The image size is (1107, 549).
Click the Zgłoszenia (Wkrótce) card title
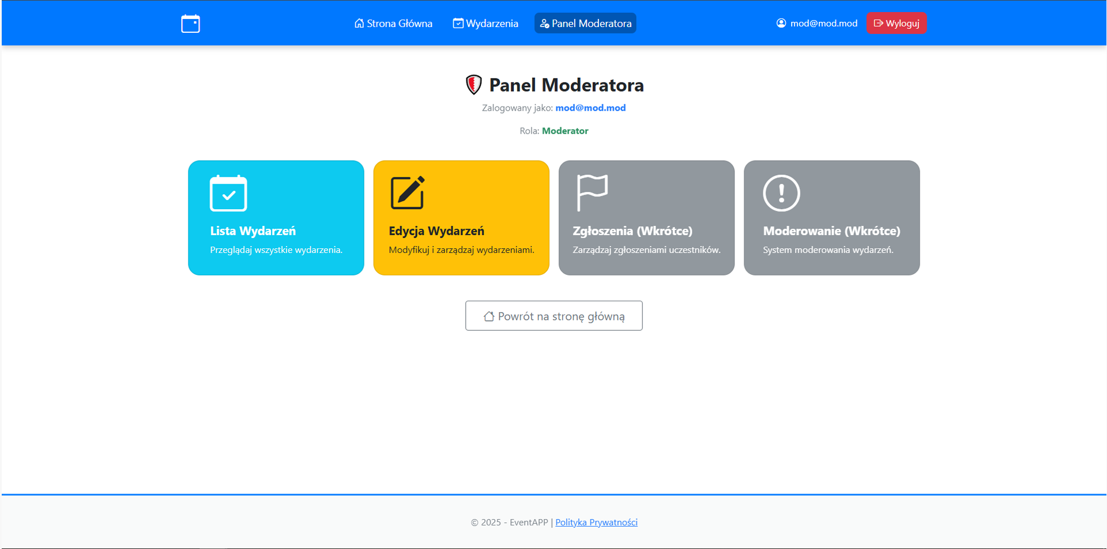point(632,231)
